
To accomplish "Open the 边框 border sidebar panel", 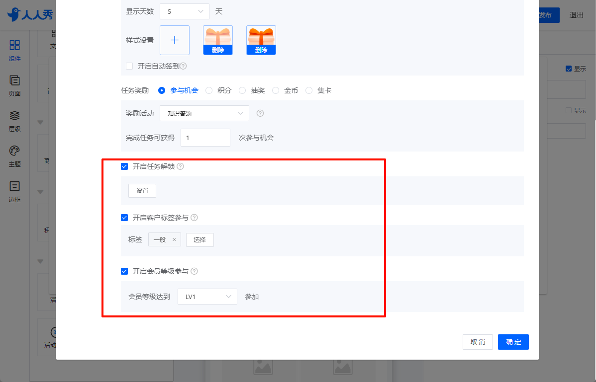I will (x=14, y=192).
